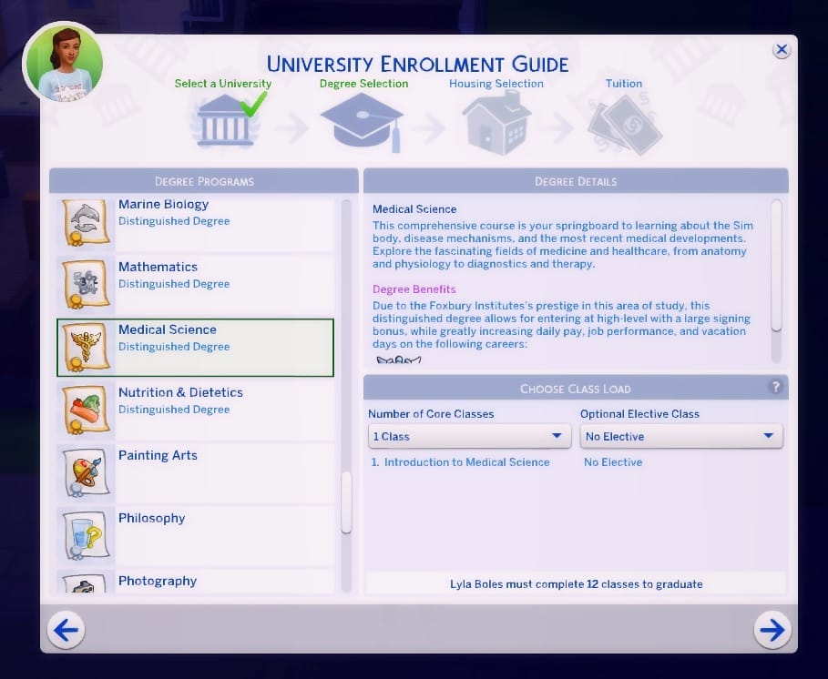Select the Marine Biology degree

[x=195, y=224]
